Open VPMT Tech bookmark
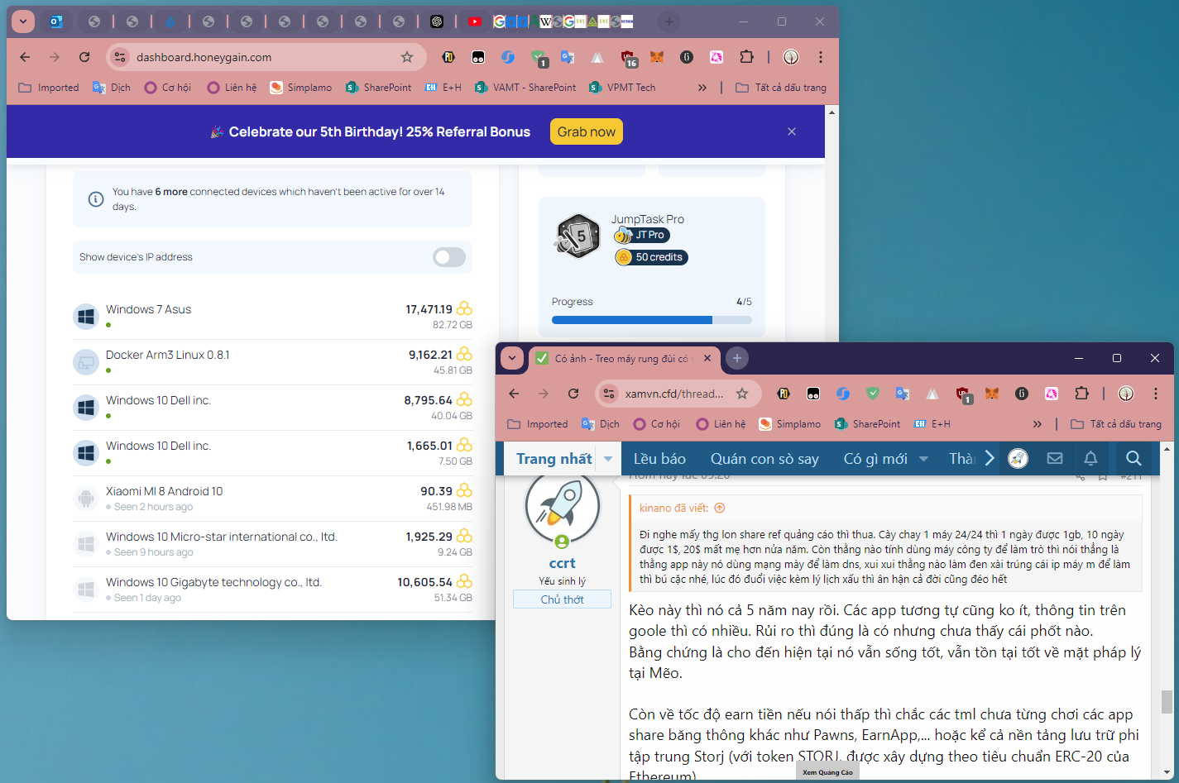Screen dimensions: 1179x783 point(622,88)
